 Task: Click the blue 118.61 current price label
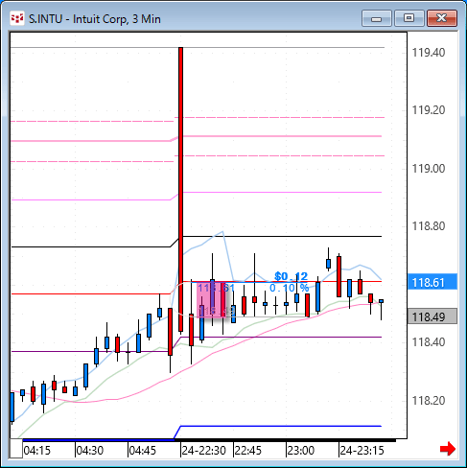432,282
